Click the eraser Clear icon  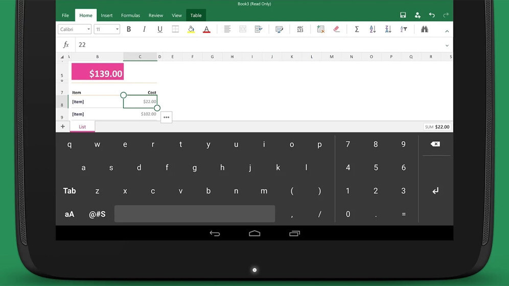tap(336, 30)
